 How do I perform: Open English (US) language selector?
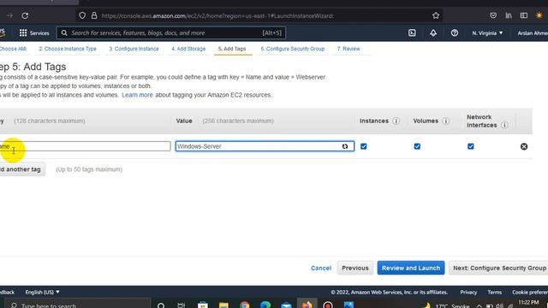pyautogui.click(x=42, y=292)
